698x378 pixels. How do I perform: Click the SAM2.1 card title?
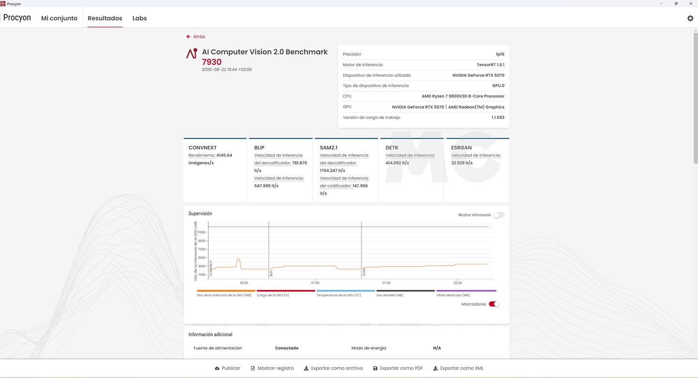pyautogui.click(x=328, y=148)
